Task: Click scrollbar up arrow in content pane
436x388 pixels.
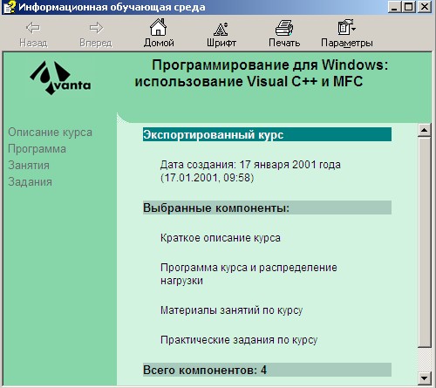Action: coord(424,130)
